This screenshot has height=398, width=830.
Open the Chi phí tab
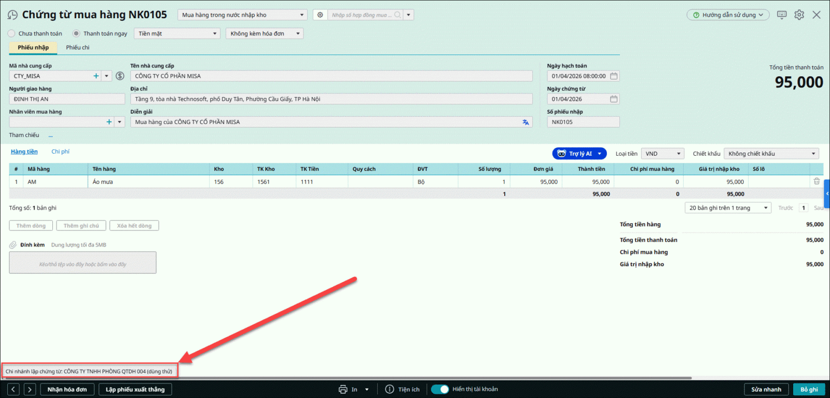(x=60, y=152)
